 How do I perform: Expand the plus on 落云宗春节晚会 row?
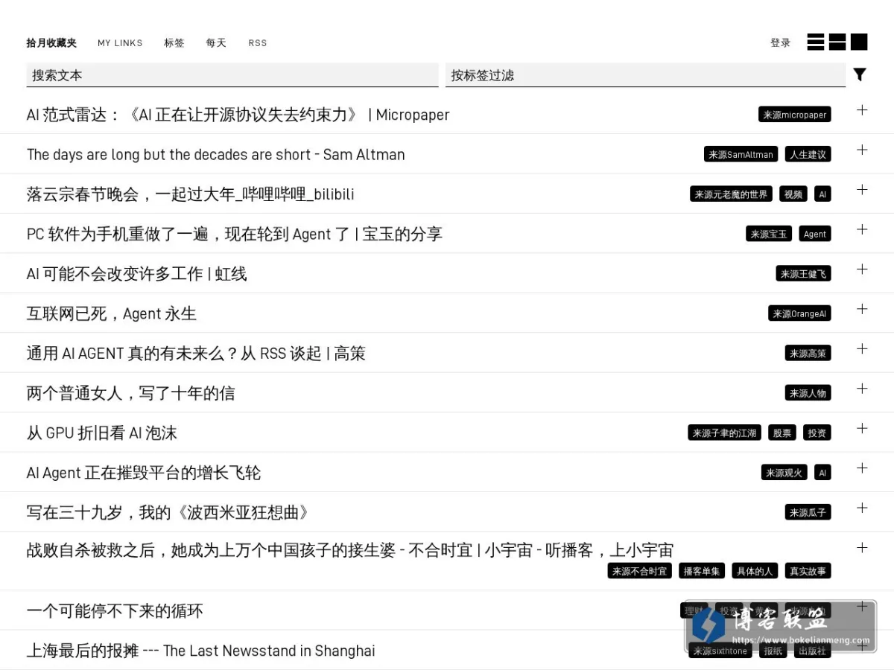pyautogui.click(x=862, y=190)
